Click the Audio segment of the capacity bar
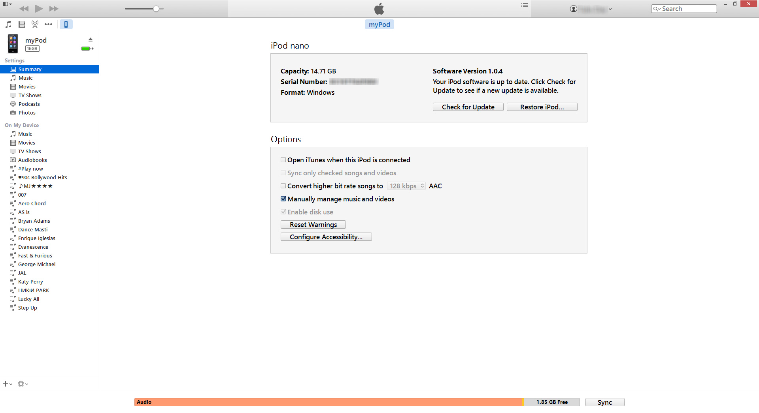 pos(328,402)
